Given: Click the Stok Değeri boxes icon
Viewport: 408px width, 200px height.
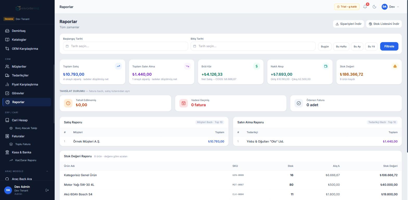Looking at the screenshot, I should click(x=395, y=66).
